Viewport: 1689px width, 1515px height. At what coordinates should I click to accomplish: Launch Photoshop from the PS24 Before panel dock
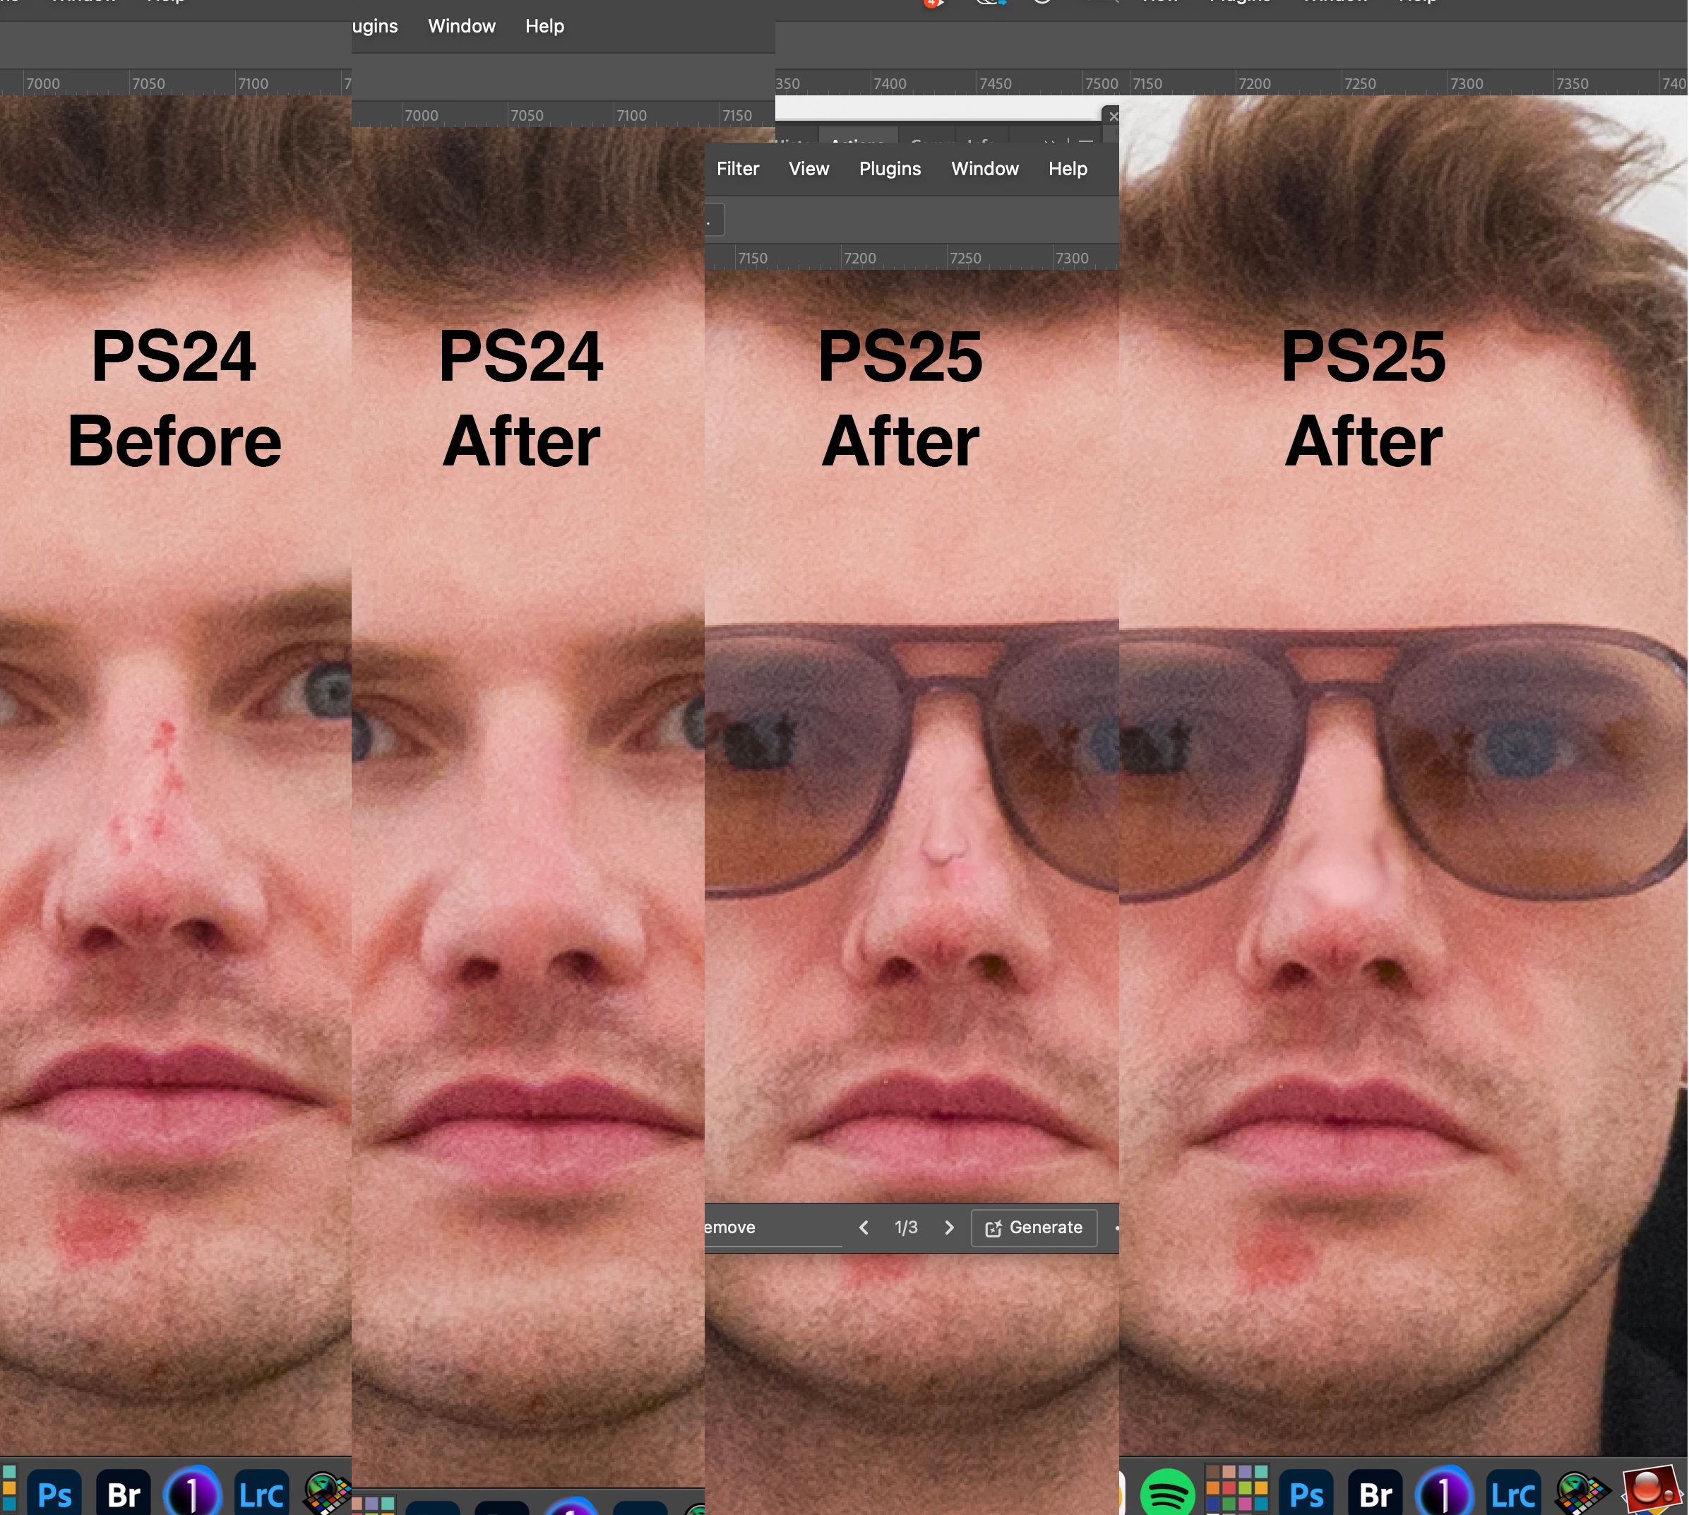[55, 1495]
